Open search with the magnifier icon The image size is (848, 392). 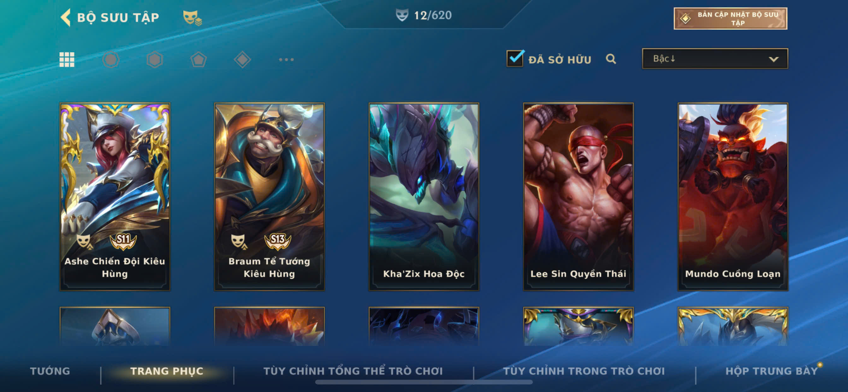(x=611, y=59)
